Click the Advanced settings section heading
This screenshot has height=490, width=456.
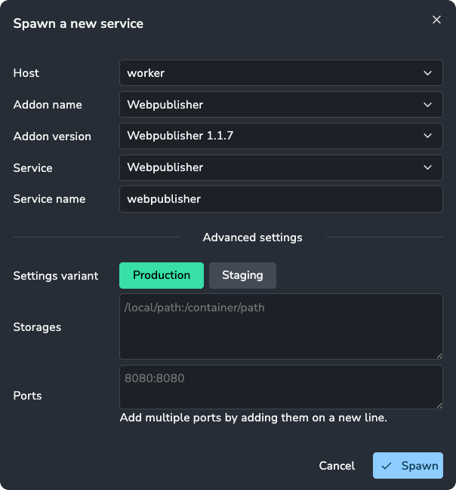click(252, 237)
